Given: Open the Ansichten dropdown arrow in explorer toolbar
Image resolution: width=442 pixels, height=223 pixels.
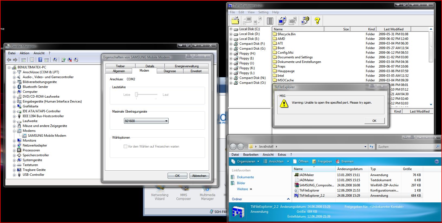Looking at the screenshot, I should pyautogui.click(x=288, y=161).
